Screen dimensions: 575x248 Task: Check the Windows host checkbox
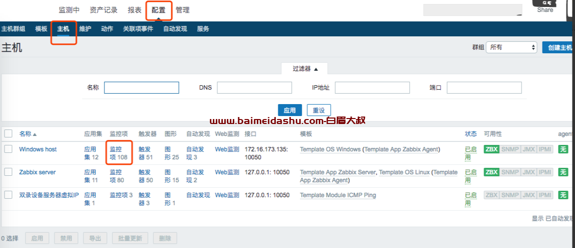click(8, 149)
